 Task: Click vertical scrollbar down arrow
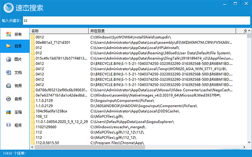pos(249,142)
